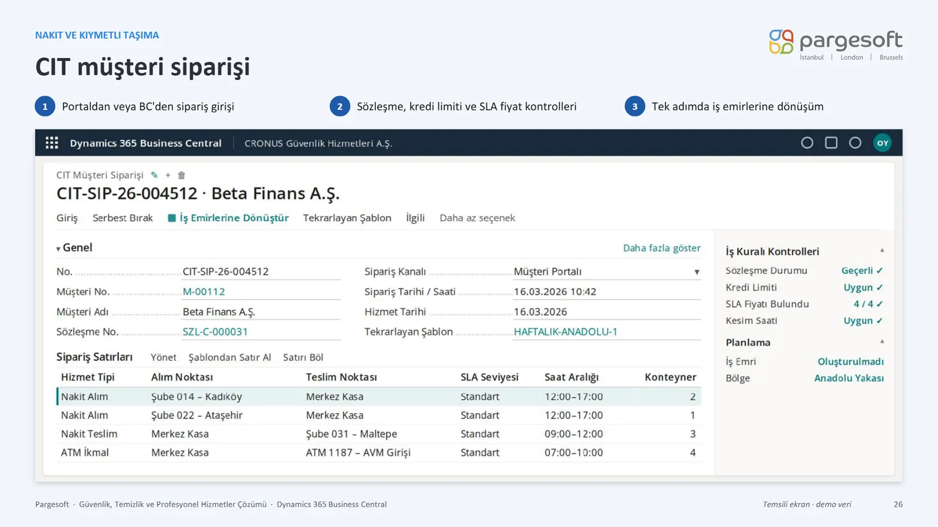Click the square icon in the top bar

[x=831, y=143]
